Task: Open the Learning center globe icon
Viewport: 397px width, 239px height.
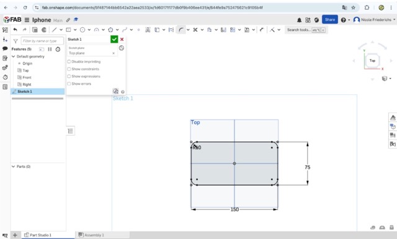Action: [316, 20]
